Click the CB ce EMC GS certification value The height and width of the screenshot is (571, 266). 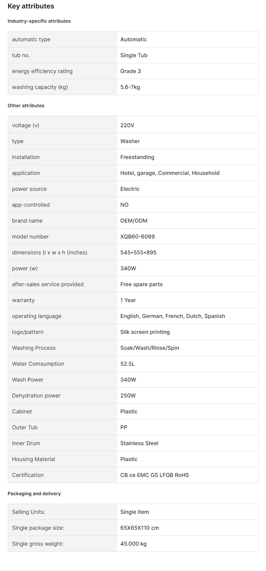click(155, 475)
